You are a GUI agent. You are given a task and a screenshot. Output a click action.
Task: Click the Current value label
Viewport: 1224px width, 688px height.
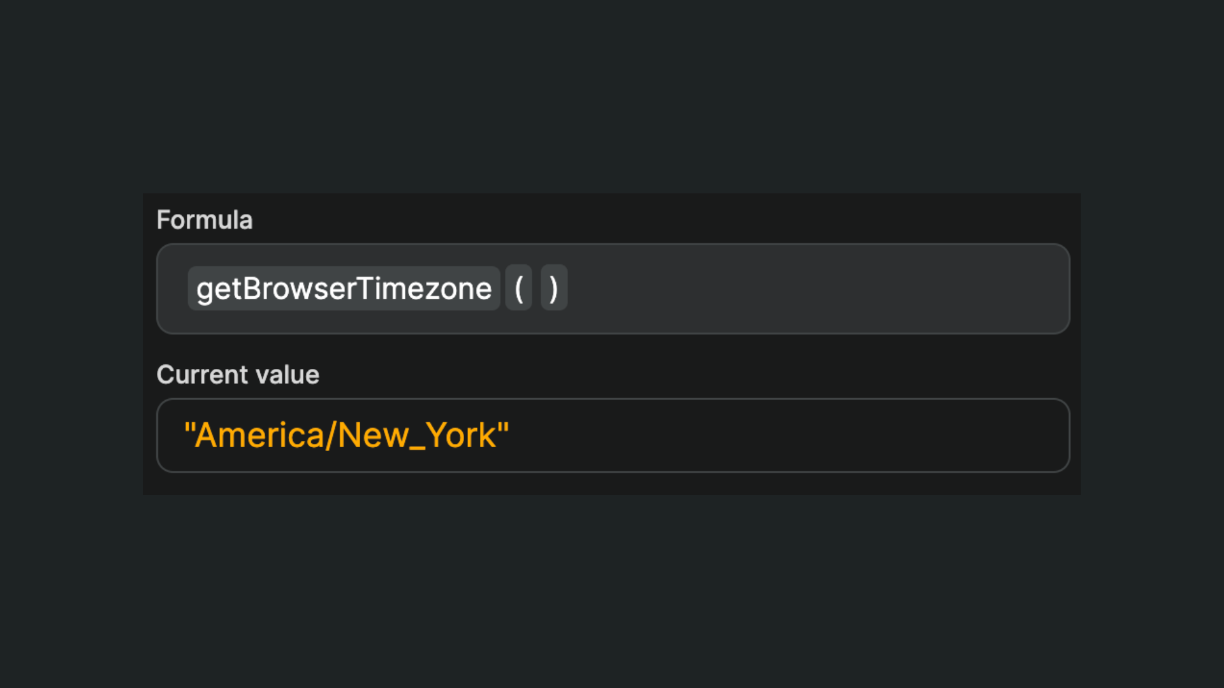click(237, 375)
